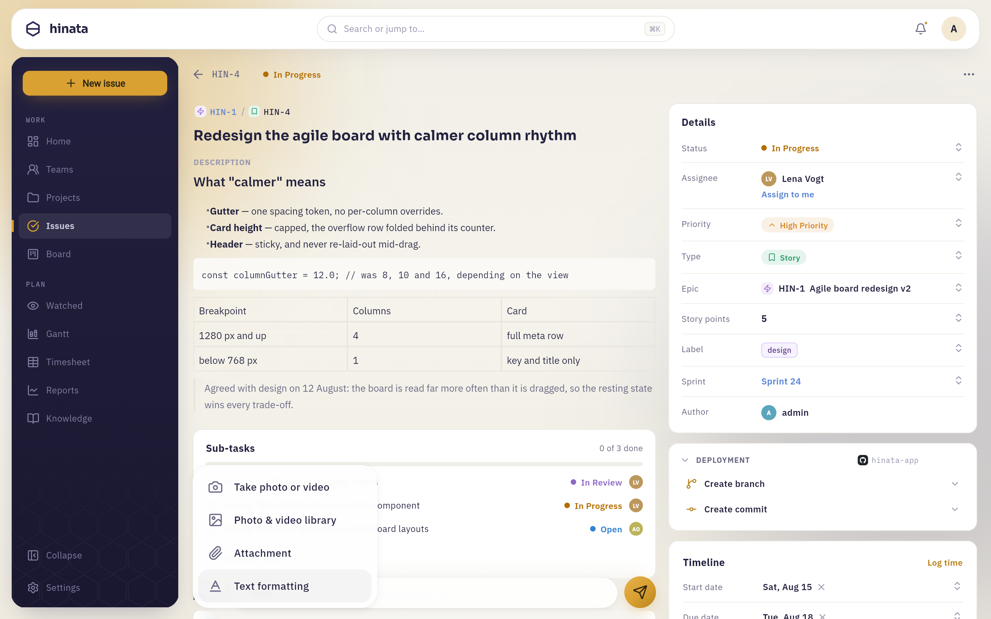Click the In Review sub-task status
991x619 pixels.
596,483
